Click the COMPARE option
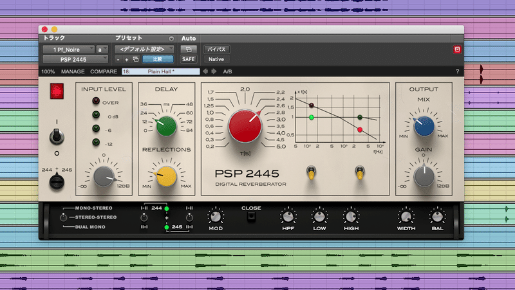The image size is (515, 290). point(104,71)
